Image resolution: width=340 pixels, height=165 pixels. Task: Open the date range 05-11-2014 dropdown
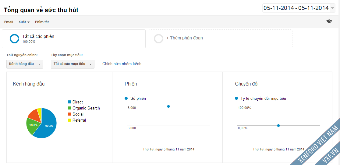299,8
